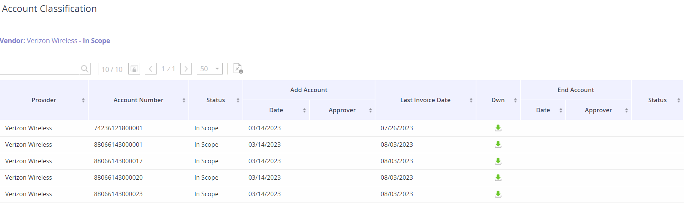Download invoice for account 74236121800001

pyautogui.click(x=498, y=128)
